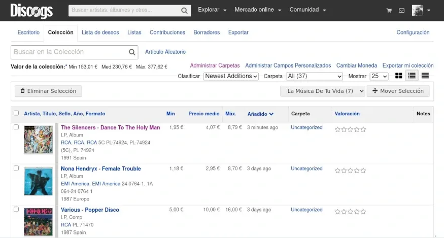This screenshot has height=238, width=444.
Task: Click Artículo Aleatorio link
Action: (165, 52)
